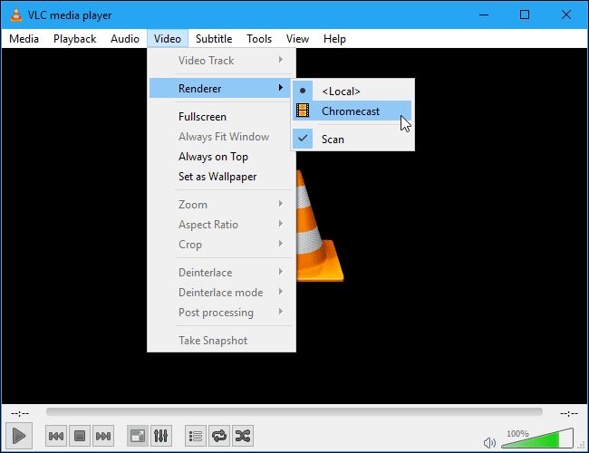The width and height of the screenshot is (589, 453).
Task: Show the playlist icon
Action: (196, 436)
